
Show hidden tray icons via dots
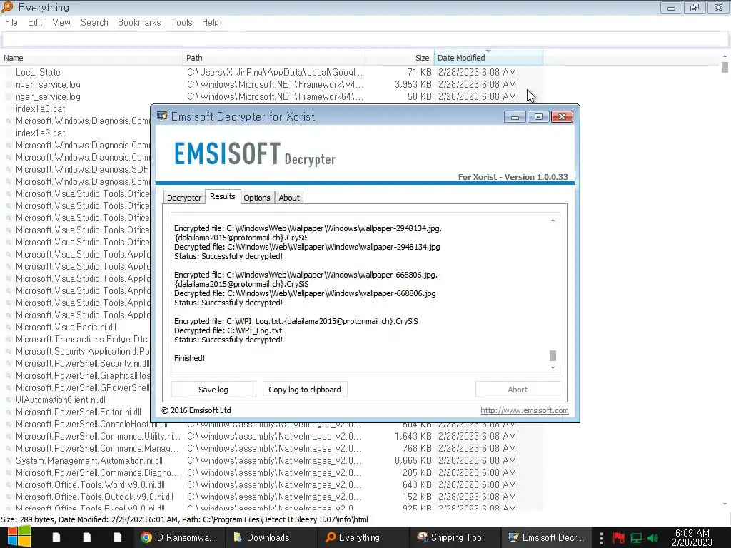(601, 538)
